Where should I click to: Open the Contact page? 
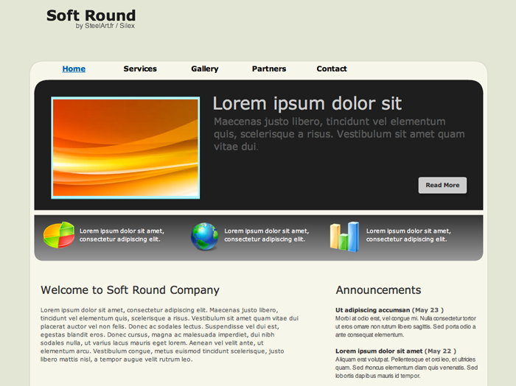click(x=332, y=69)
